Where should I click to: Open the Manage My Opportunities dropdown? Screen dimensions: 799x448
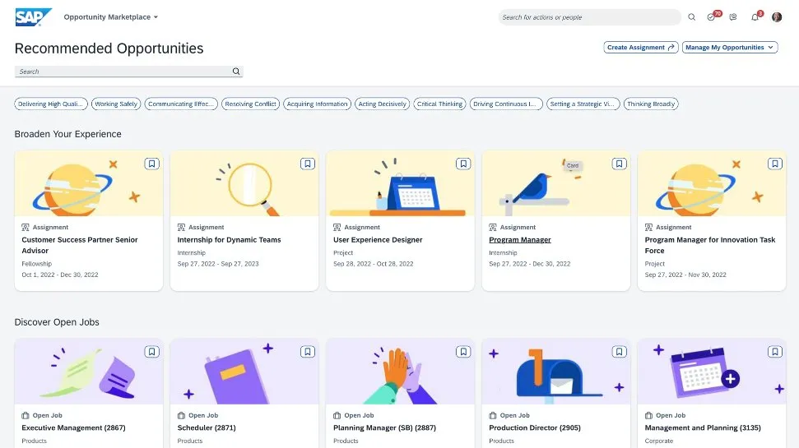[730, 48]
